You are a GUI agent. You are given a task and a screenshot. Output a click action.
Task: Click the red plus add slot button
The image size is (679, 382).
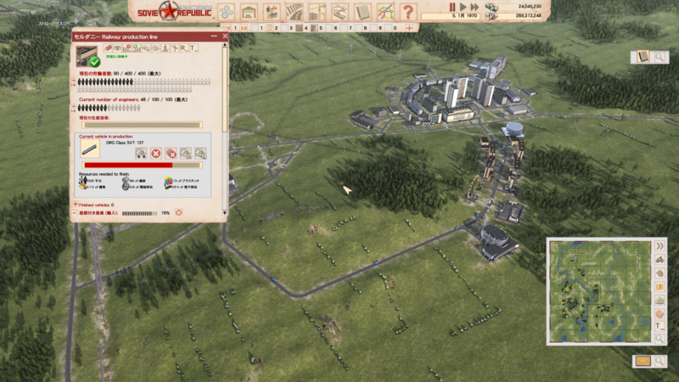411,28
